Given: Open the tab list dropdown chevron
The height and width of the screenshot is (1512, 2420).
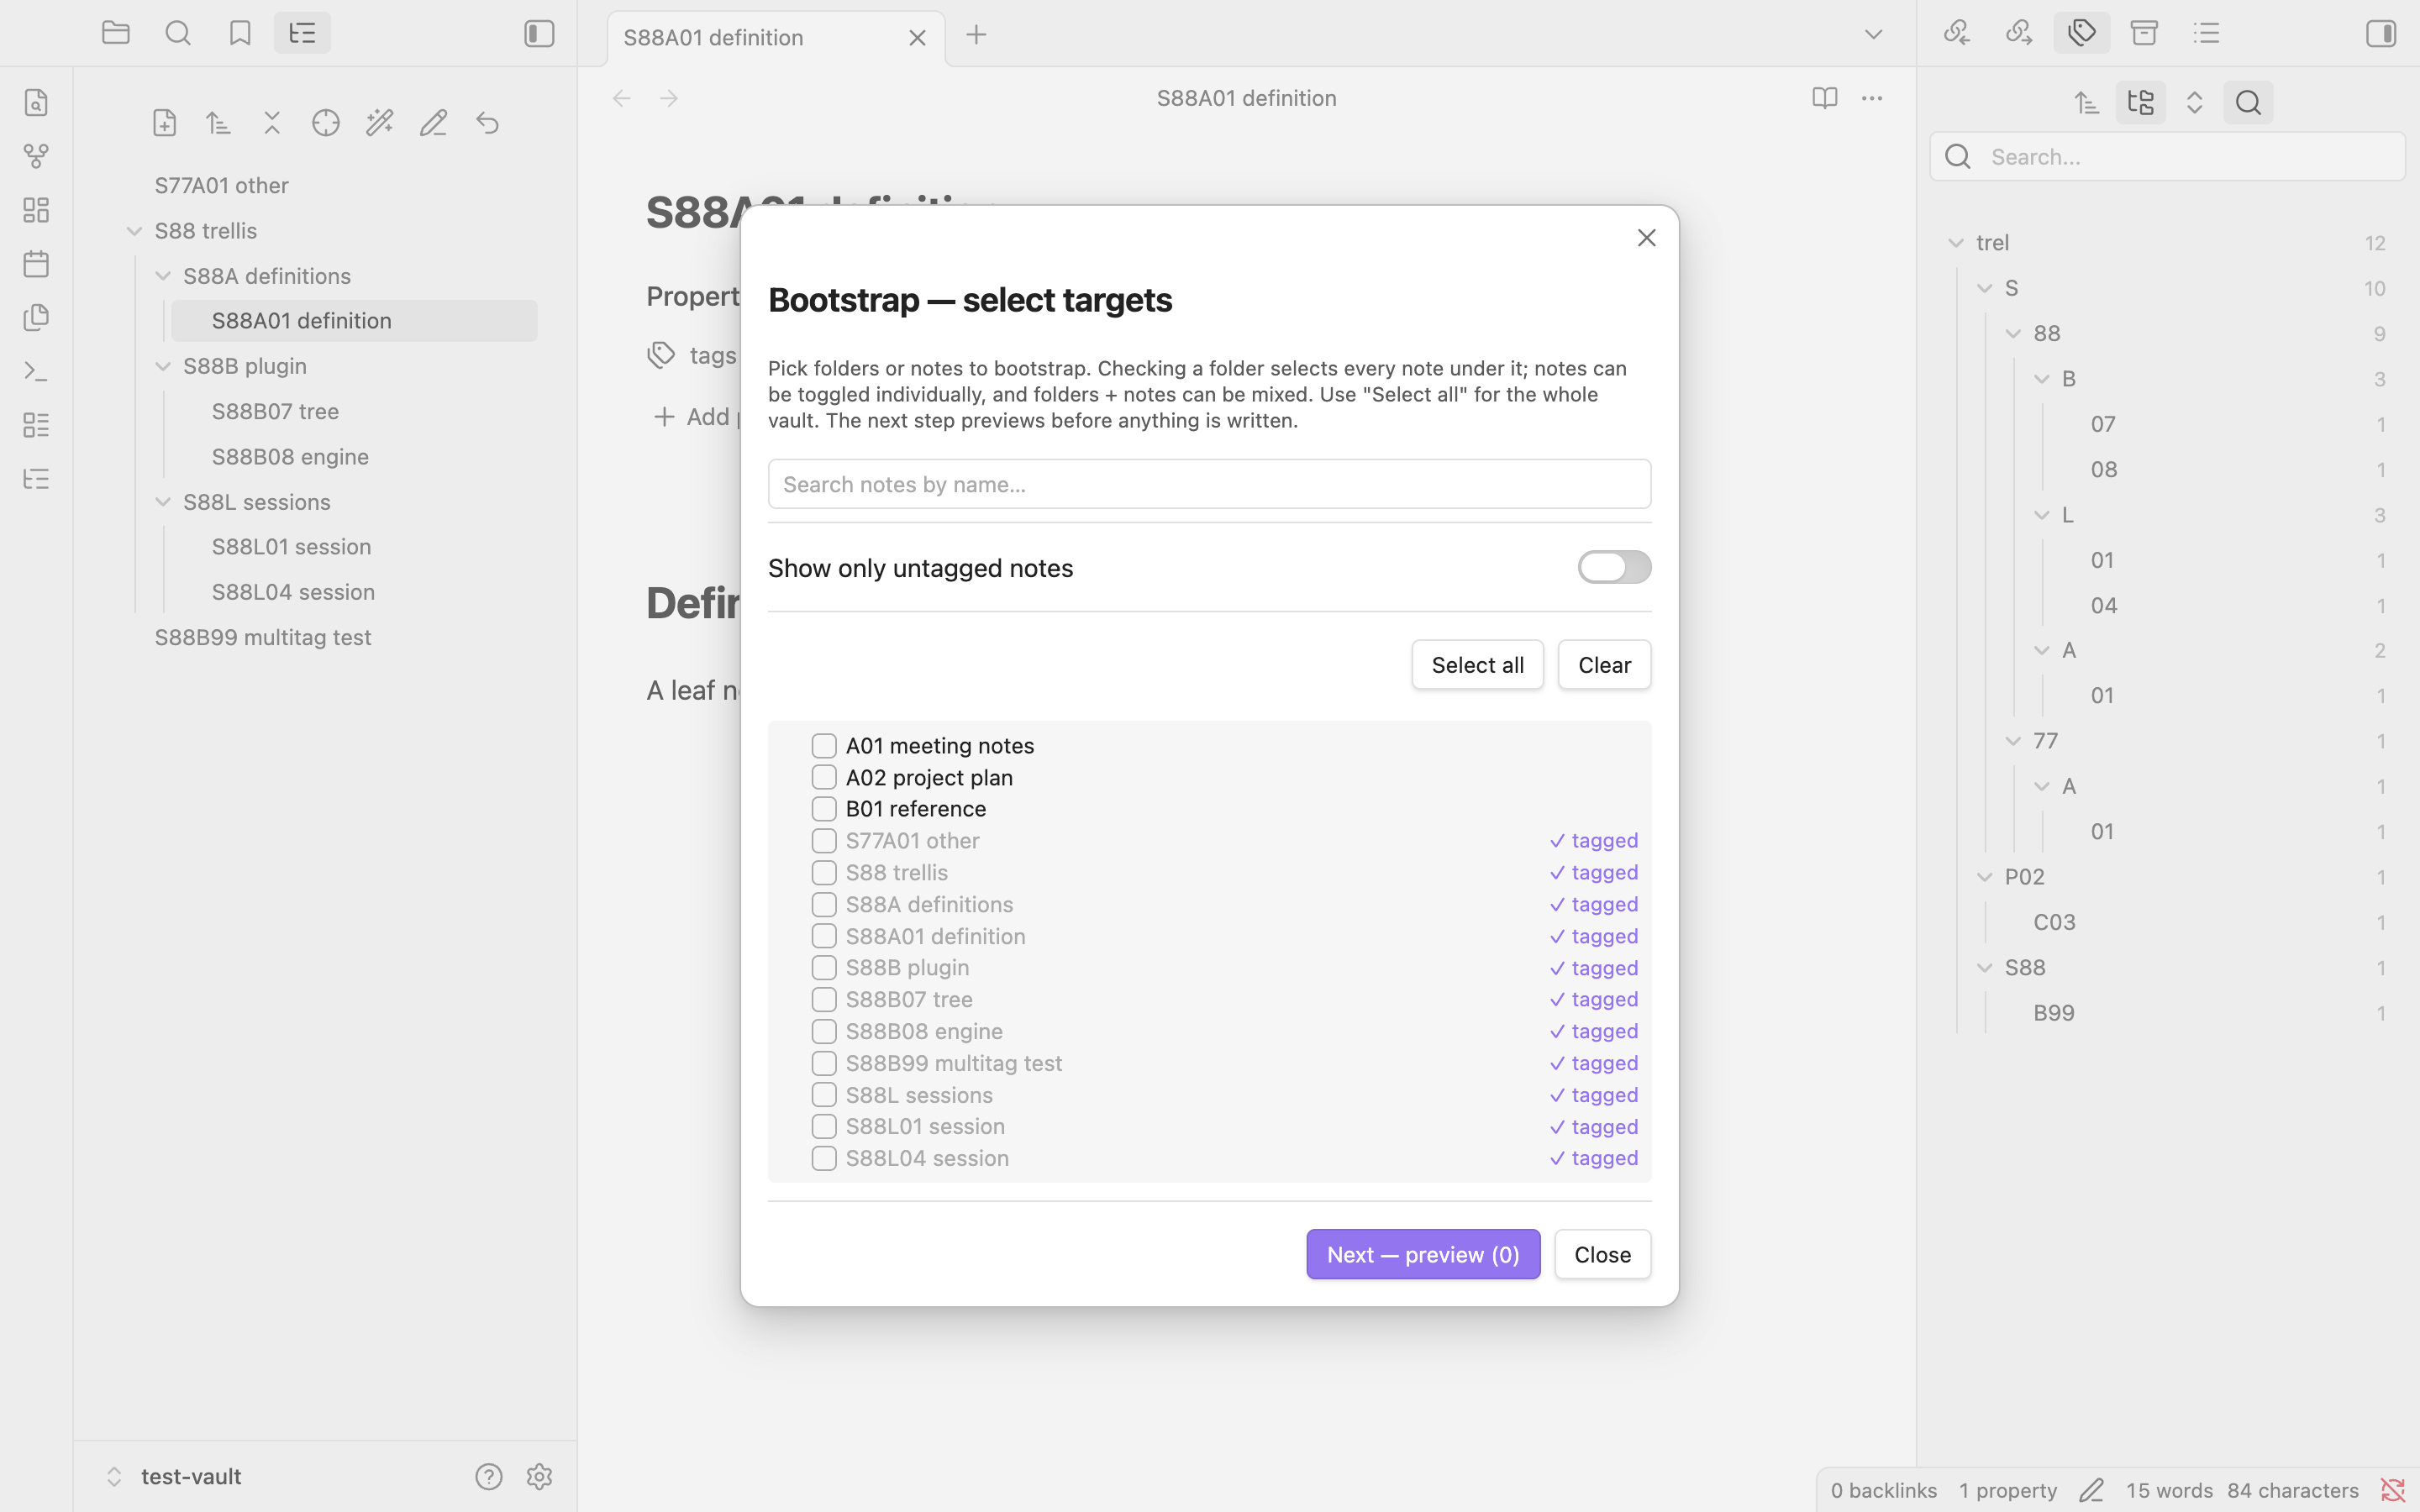Looking at the screenshot, I should (x=1873, y=35).
